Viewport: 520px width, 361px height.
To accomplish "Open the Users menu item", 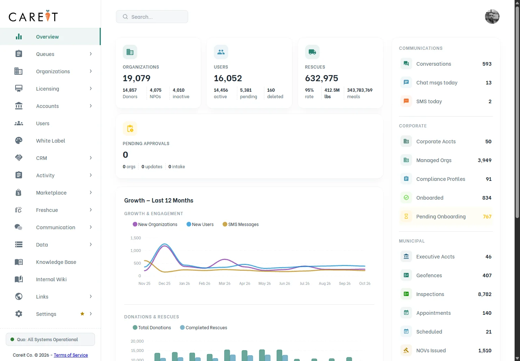I will 50,123.
